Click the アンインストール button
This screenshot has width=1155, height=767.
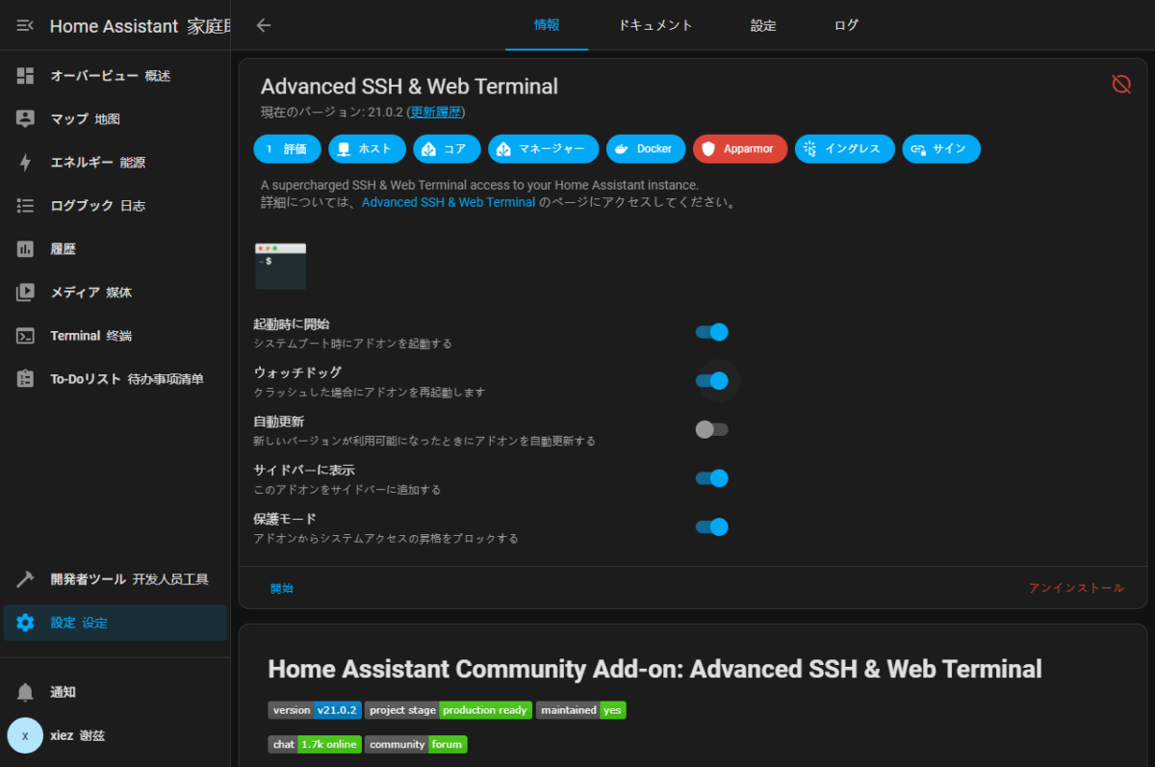tap(1076, 588)
